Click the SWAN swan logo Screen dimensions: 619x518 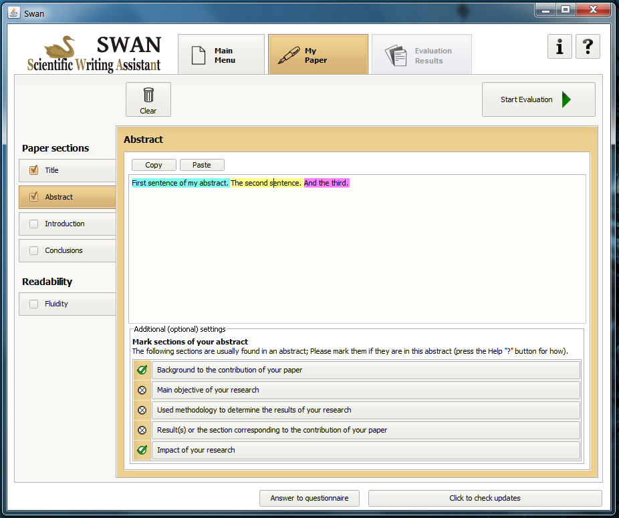[60, 47]
